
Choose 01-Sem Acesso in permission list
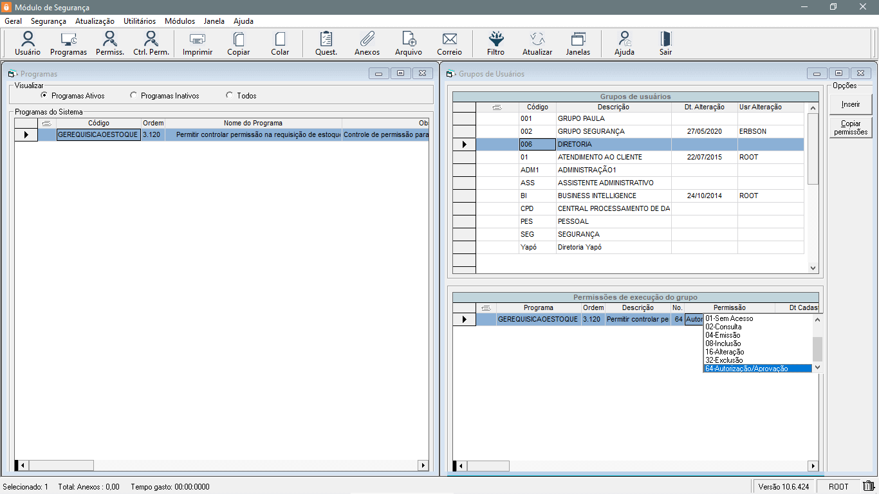(x=757, y=318)
